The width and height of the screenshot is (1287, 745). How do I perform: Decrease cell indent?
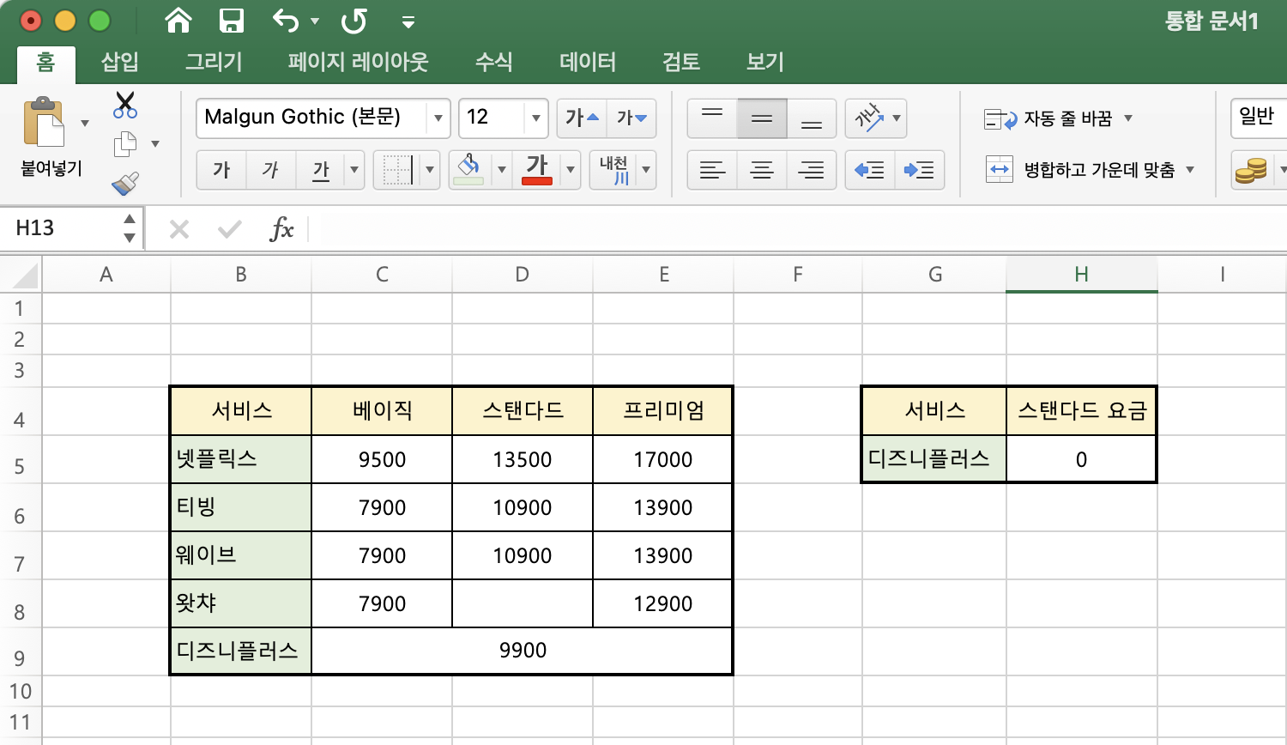point(870,170)
